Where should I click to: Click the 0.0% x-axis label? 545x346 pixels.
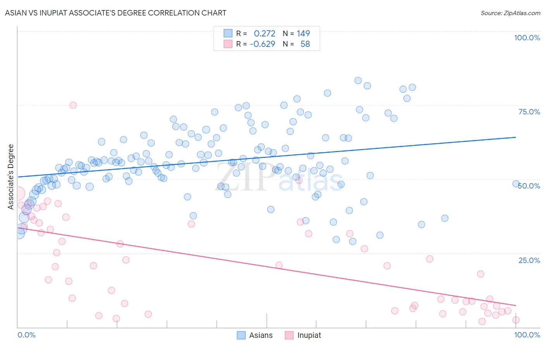coord(26,335)
